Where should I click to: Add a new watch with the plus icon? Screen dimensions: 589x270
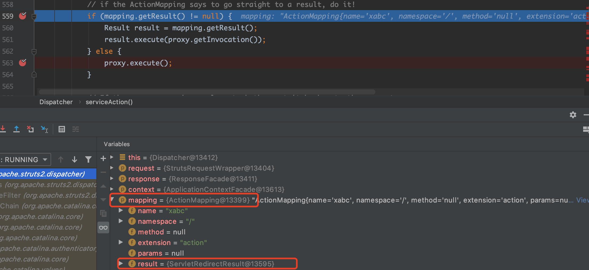pos(103,158)
